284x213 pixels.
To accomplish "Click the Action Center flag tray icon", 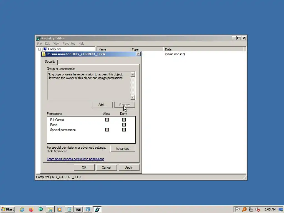I will (x=238, y=209).
